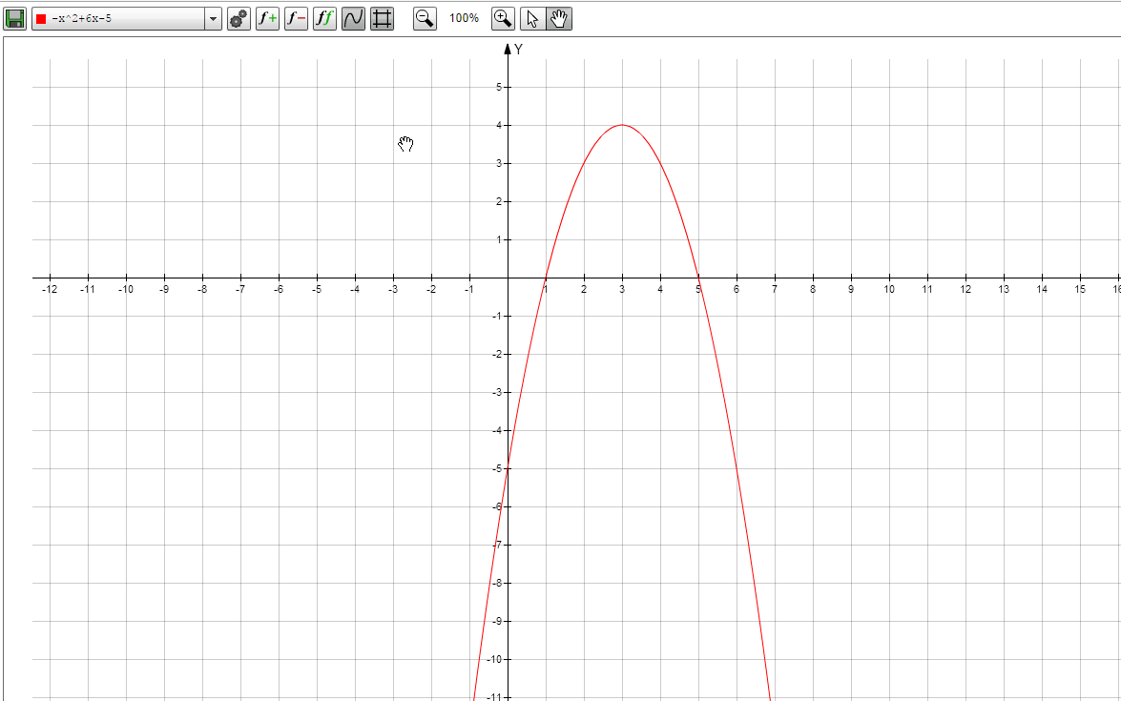Viewport: 1121px width, 701px height.
Task: Click the Y axis label
Action: [518, 50]
